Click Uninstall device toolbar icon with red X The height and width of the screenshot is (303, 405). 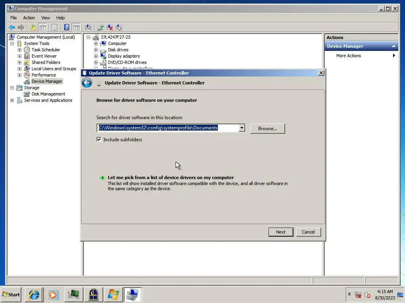[110, 27]
